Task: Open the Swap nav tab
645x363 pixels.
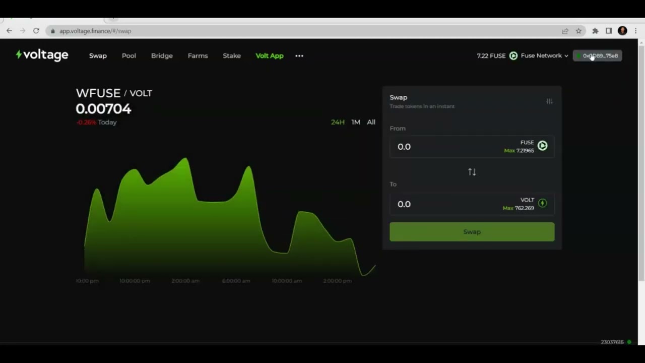Action: pos(98,55)
